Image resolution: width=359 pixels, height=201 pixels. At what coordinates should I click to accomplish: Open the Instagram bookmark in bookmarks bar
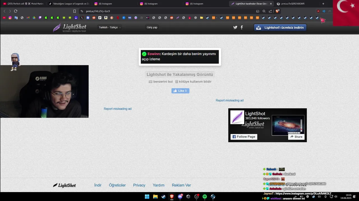10,18
